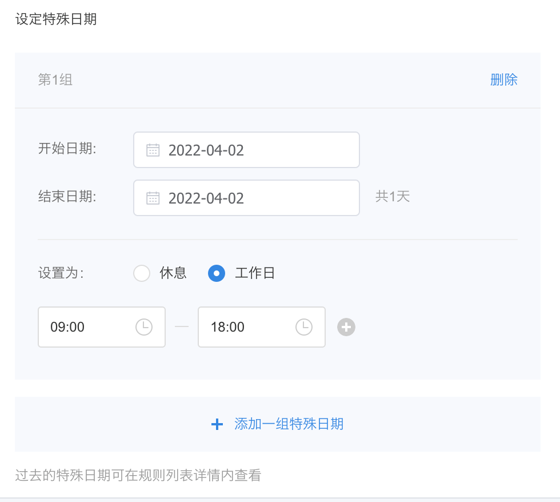560x502 pixels.
Task: Click the blue plus icon beside 添加一组特殊日期
Action: (x=217, y=424)
